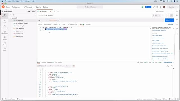
Task: Open the launchpad satellite icon
Action: pyautogui.click(x=154, y=7)
